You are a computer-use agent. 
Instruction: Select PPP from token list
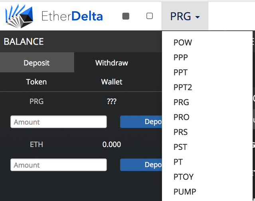[181, 57]
